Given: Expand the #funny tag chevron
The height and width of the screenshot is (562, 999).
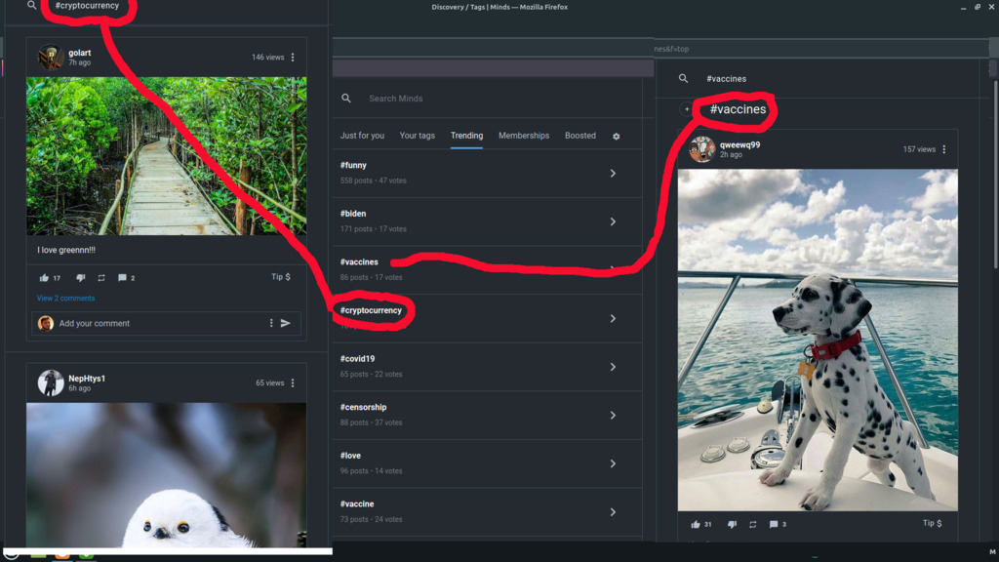Looking at the screenshot, I should coord(613,173).
